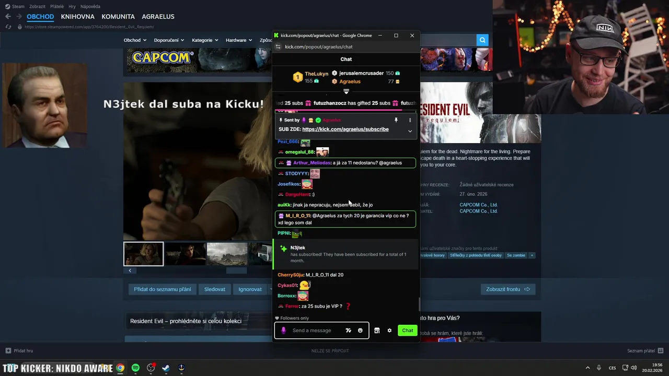Click the Arthur_Meliodas username in chat

pos(312,163)
